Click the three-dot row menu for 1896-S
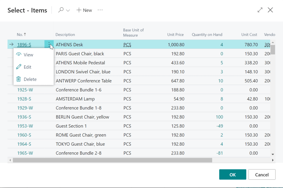The width and height of the screenshot is (283, 188). pos(49,45)
